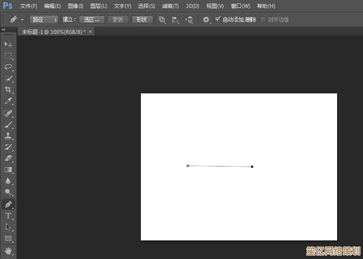Screen dimensions: 363x259
Task: Close the 未标题-1 document tab
Action: [x=90, y=32]
